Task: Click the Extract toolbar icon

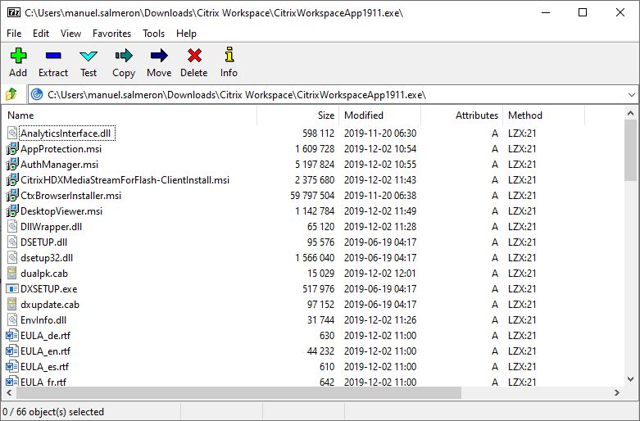Action: point(53,56)
